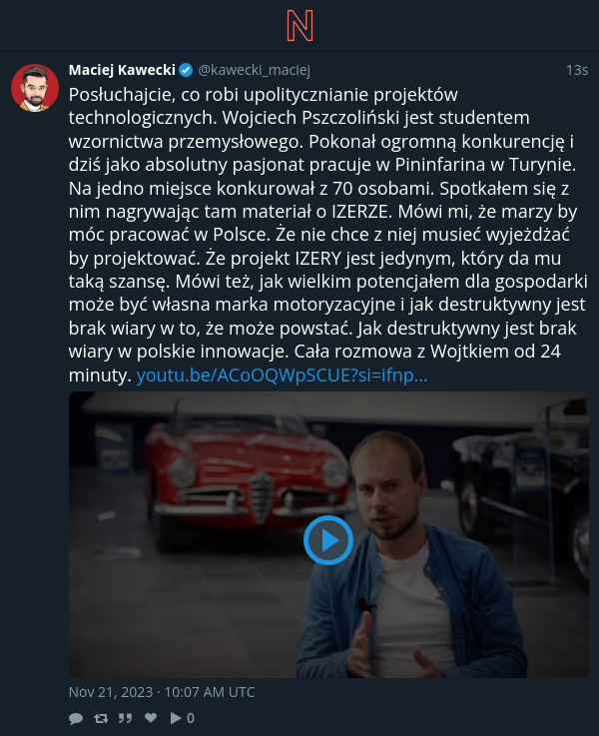Image resolution: width=599 pixels, height=736 pixels.
Task: Click the small play views icon
Action: point(176,718)
